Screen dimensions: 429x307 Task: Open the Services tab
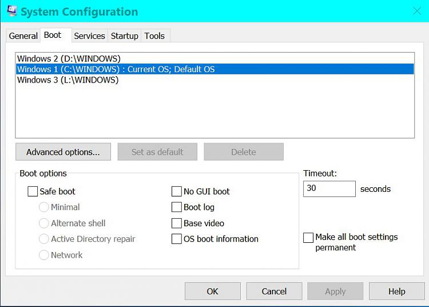point(89,36)
